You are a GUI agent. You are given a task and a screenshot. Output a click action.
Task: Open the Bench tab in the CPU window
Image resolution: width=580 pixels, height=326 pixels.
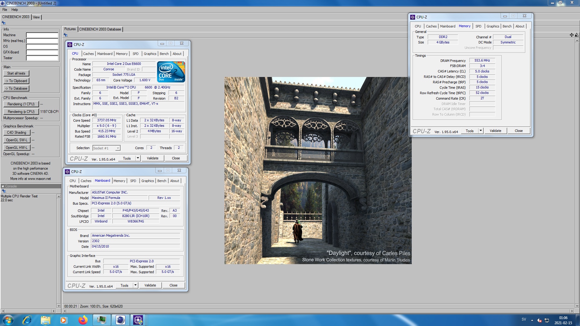click(164, 54)
